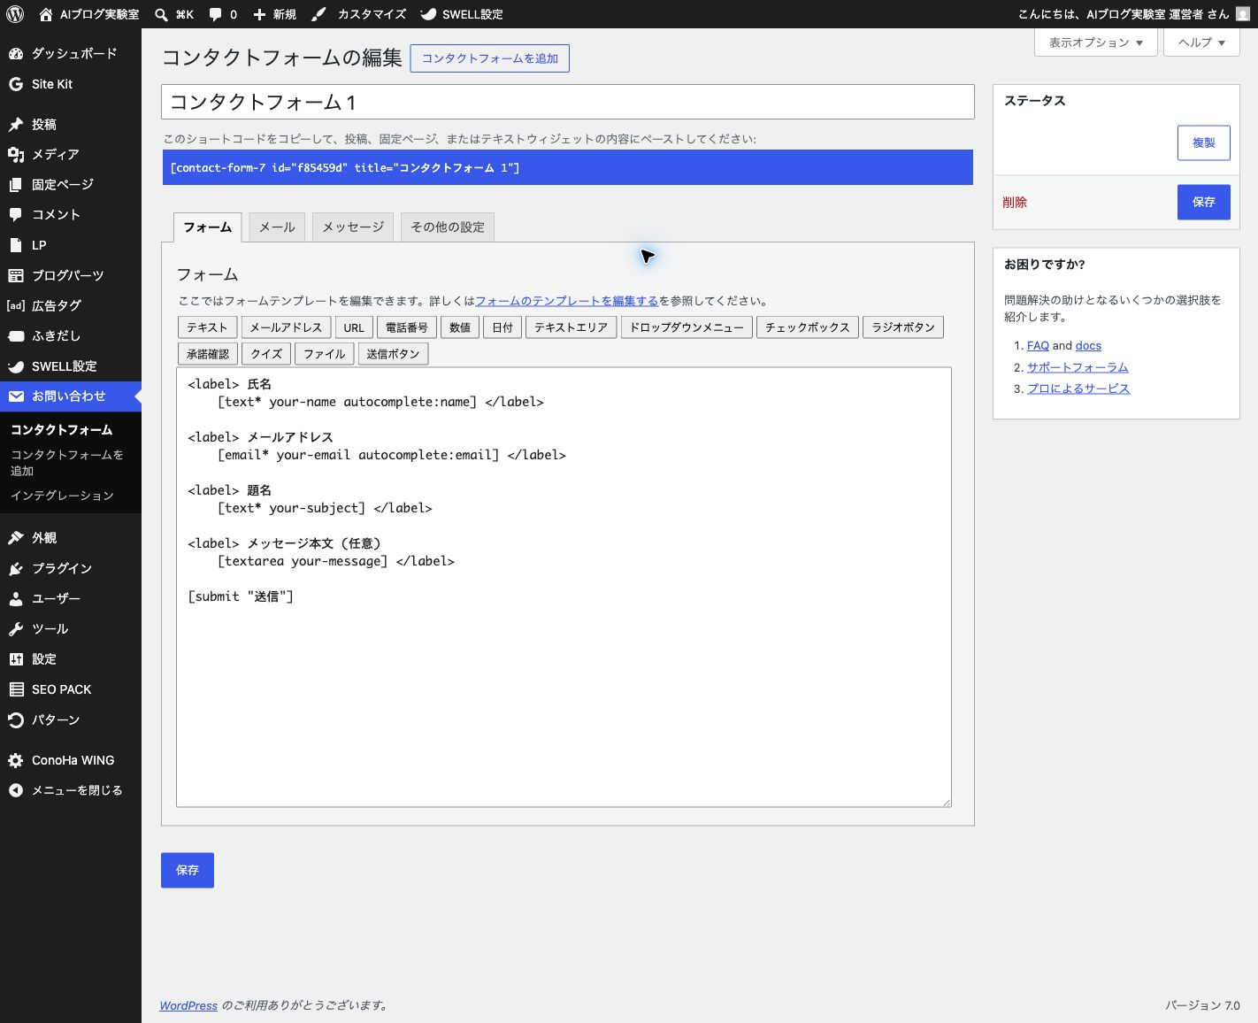
Task: Click the 削除 link in status box
Action: coord(1015,203)
